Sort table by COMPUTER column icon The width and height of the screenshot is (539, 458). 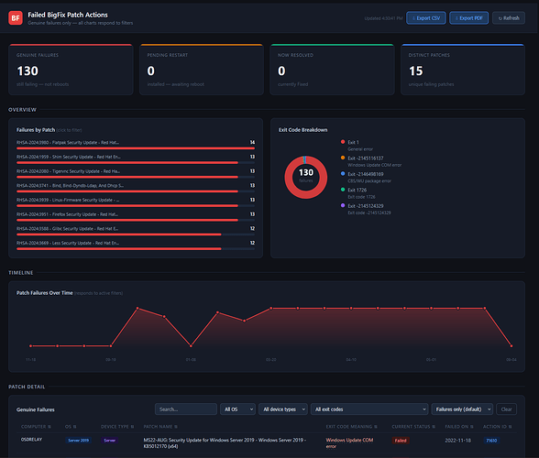pos(49,427)
